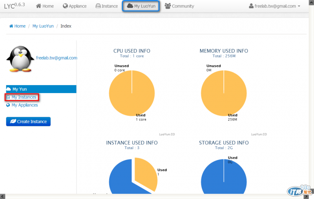Click the orange CPU Used Info pie chart

tap(132, 93)
